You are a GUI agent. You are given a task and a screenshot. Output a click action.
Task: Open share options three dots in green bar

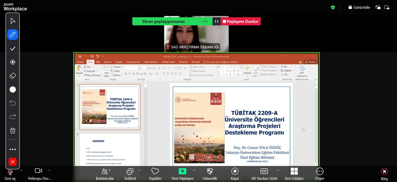click(x=205, y=21)
